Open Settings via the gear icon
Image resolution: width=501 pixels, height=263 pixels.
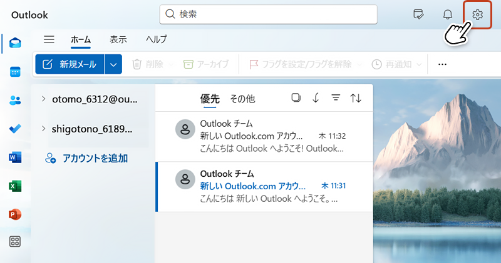click(x=477, y=14)
